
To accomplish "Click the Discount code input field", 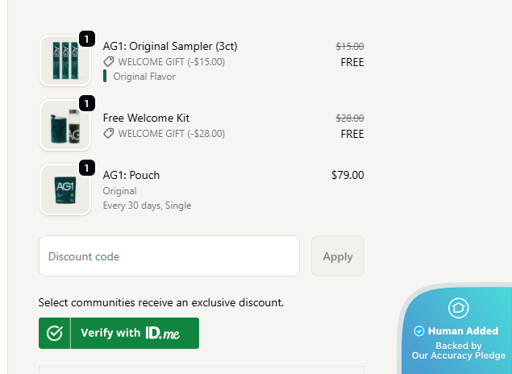I will pyautogui.click(x=169, y=256).
